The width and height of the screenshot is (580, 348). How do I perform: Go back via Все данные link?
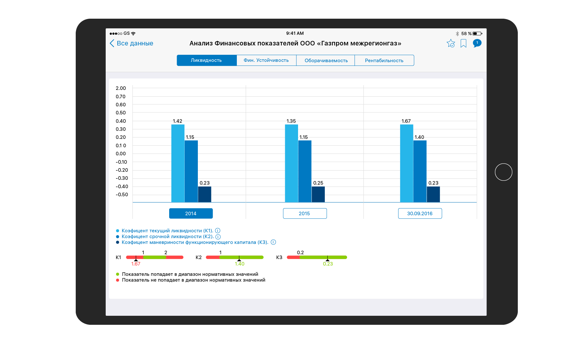coord(135,43)
